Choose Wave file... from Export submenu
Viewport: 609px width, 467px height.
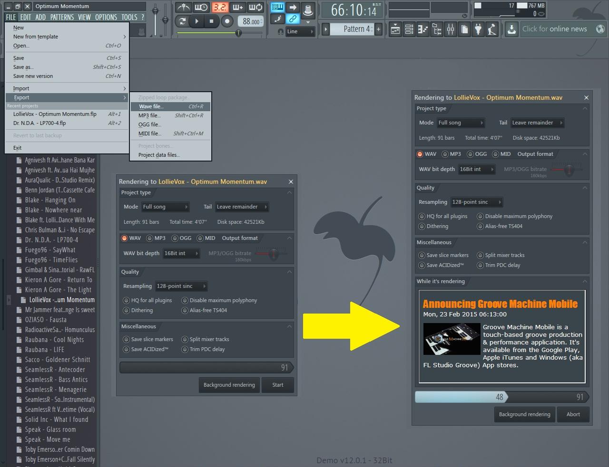pos(170,106)
